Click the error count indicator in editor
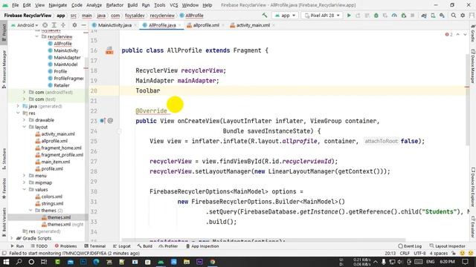The width and height of the screenshot is (476, 267). [x=448, y=35]
